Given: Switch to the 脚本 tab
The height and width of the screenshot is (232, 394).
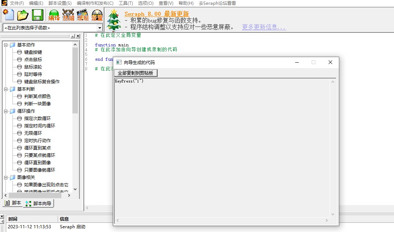Looking at the screenshot, I should [x=13, y=203].
